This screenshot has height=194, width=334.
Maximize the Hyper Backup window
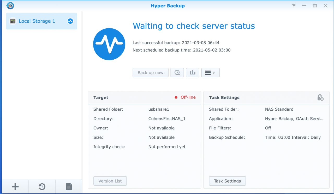point(315,5)
